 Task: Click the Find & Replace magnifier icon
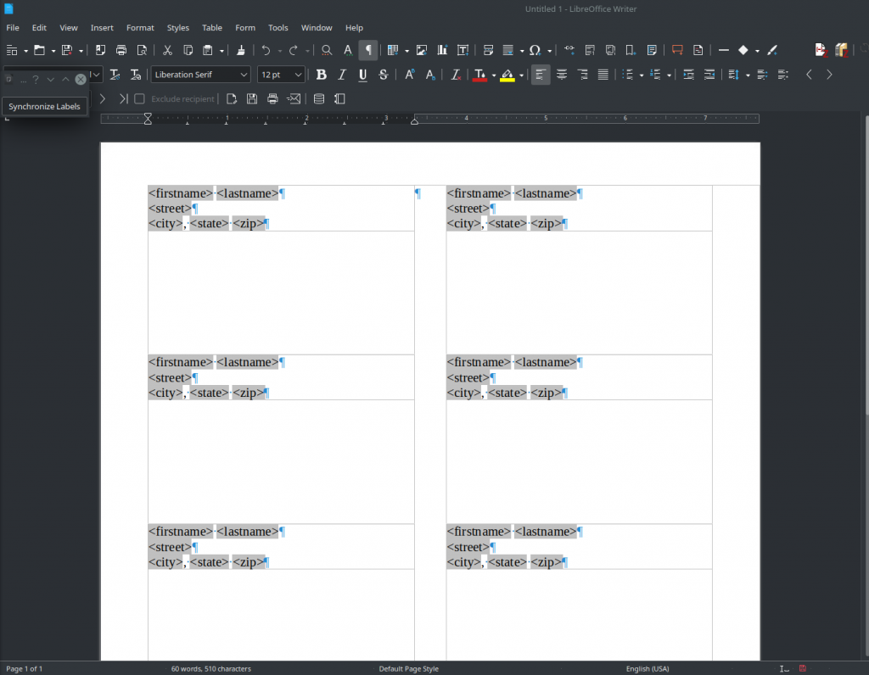click(x=327, y=50)
